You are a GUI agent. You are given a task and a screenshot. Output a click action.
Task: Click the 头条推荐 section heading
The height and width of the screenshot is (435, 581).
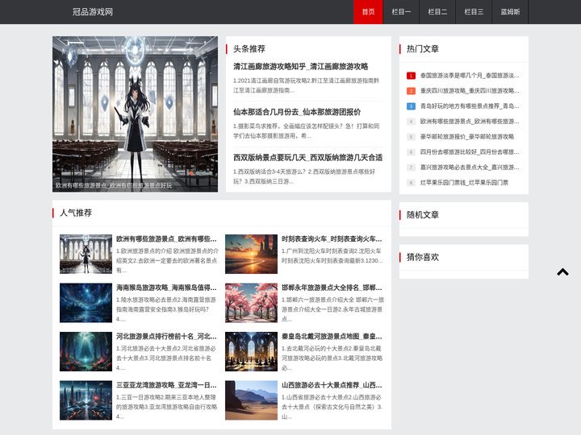pos(249,49)
